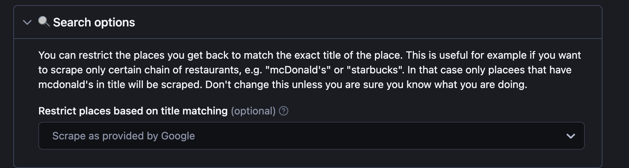Click the dropdown's down-arrow chevron
Image resolution: width=629 pixels, height=168 pixels.
pyautogui.click(x=571, y=136)
